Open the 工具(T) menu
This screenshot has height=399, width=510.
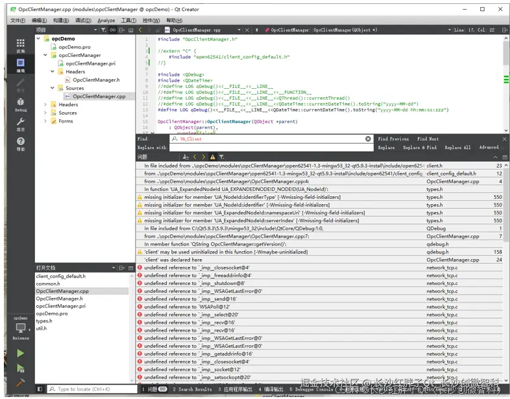click(x=128, y=21)
